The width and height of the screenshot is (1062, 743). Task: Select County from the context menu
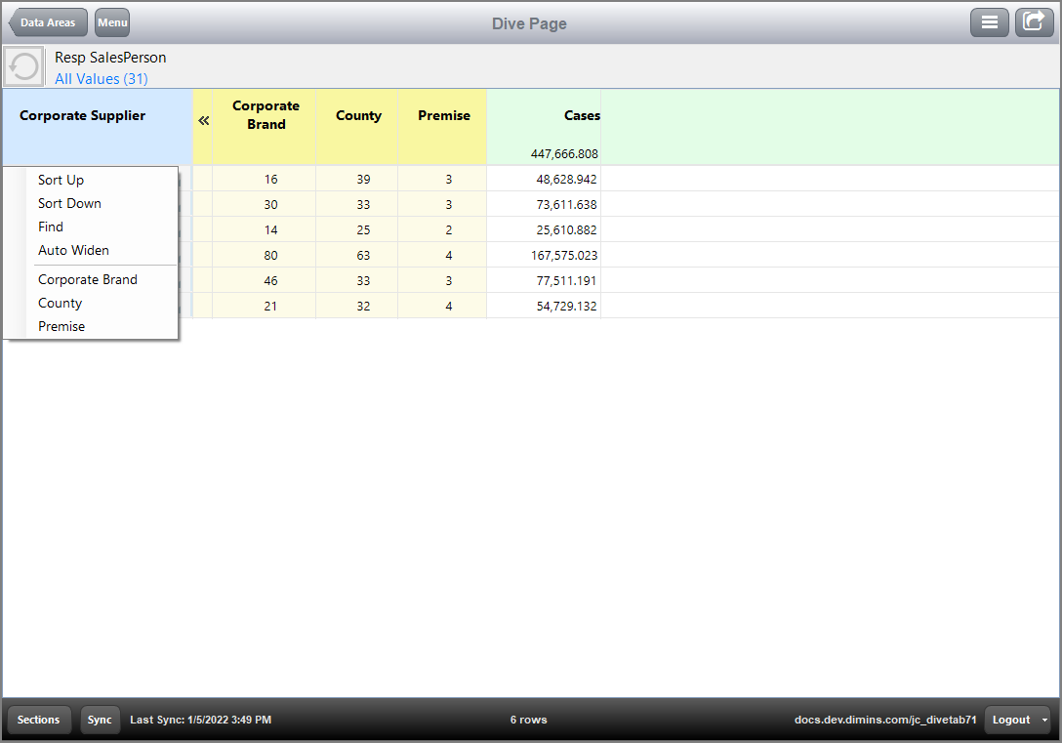point(59,303)
